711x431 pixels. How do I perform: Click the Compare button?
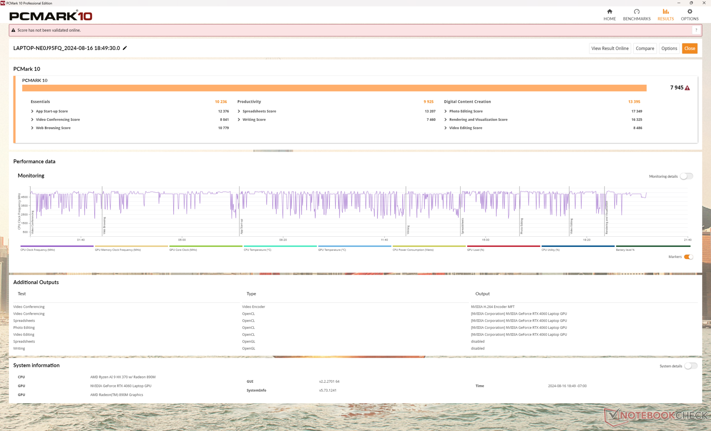[645, 49]
